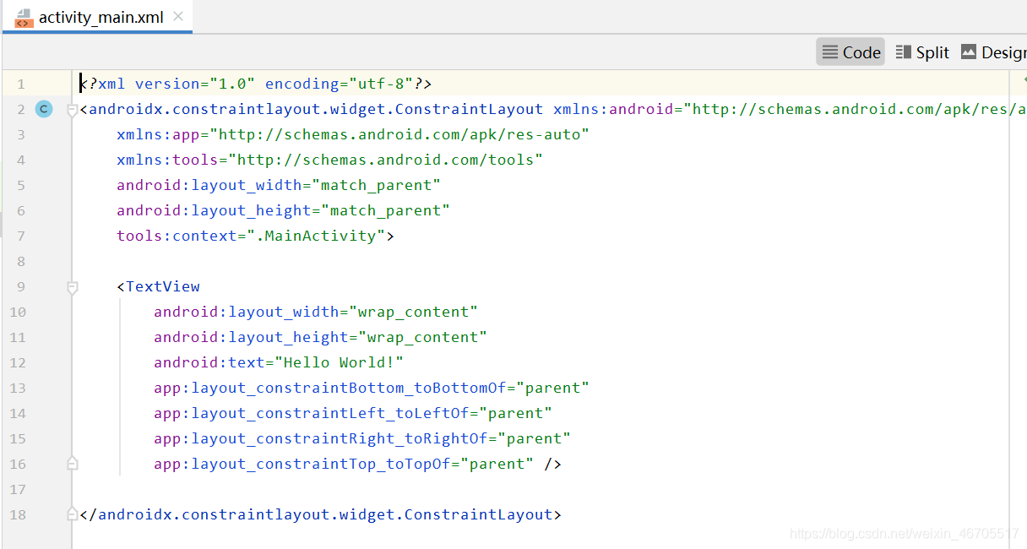Click the "Hello World!" text value
Viewport: 1027px width, 549px height.
(340, 362)
